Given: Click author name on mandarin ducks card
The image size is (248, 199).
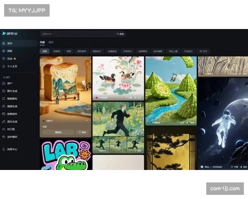Looking at the screenshot, I should click(x=103, y=98).
